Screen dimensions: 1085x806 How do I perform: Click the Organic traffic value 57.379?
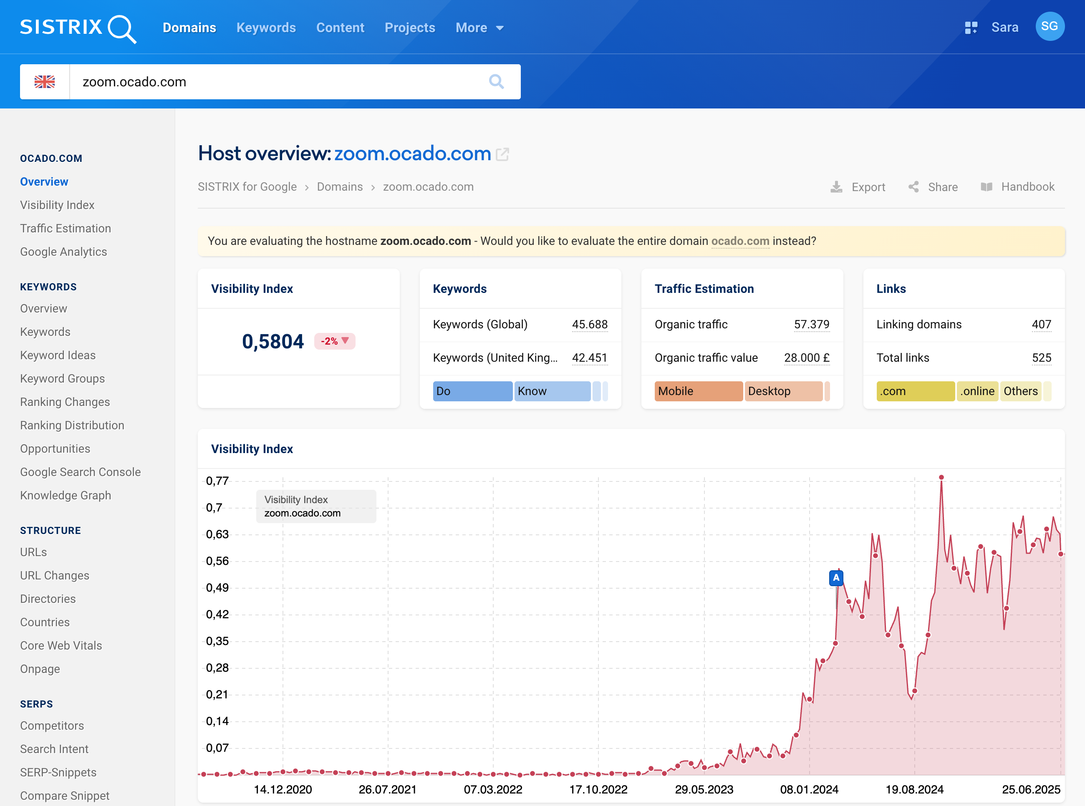pyautogui.click(x=812, y=325)
